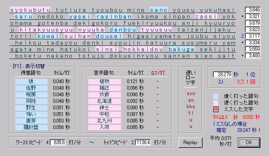Select 北海道 in the weak phrases list
269x156 pixels.
[105, 101]
